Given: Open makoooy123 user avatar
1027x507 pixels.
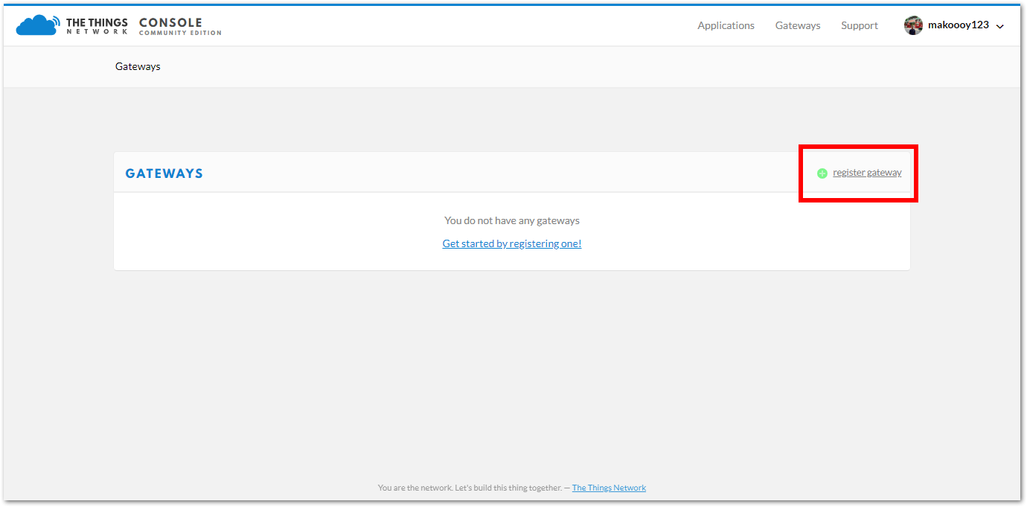Looking at the screenshot, I should point(913,25).
